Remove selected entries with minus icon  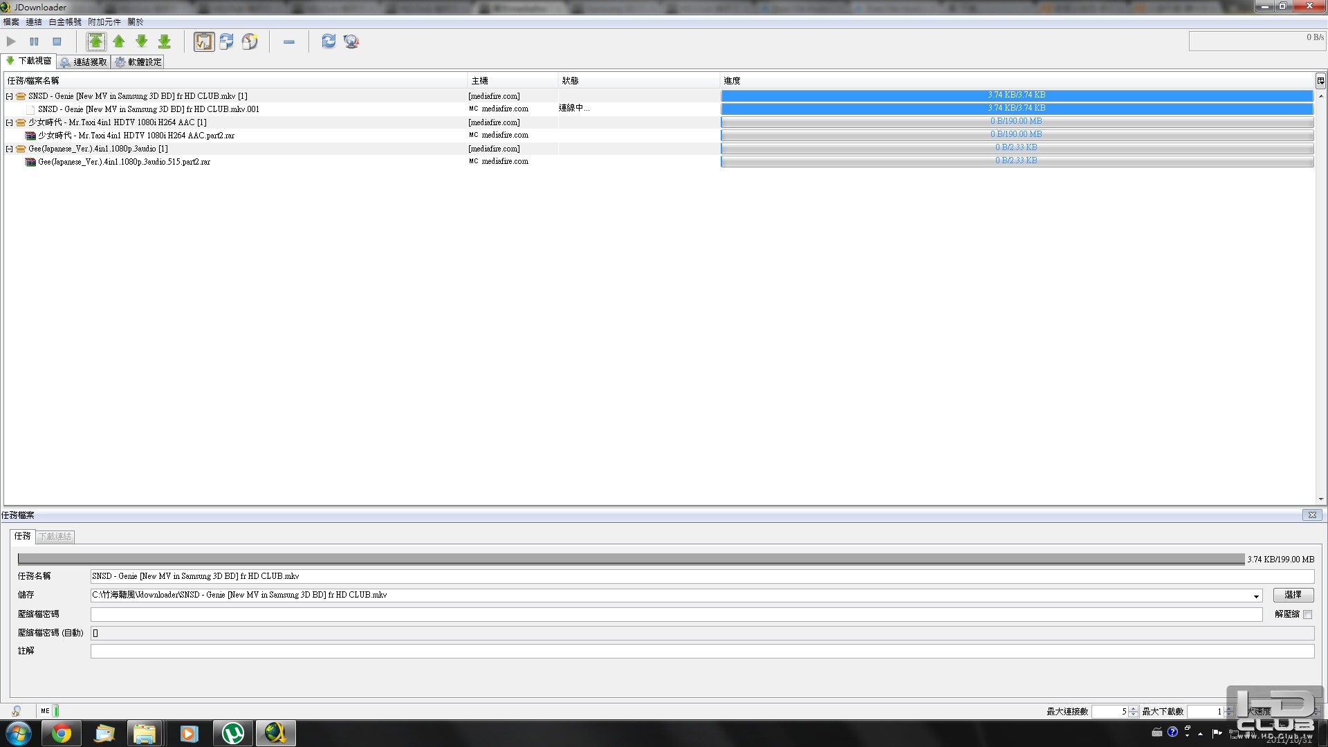tap(289, 42)
